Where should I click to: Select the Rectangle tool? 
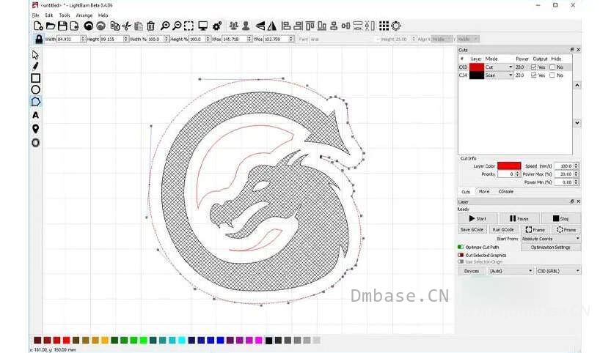coord(35,78)
